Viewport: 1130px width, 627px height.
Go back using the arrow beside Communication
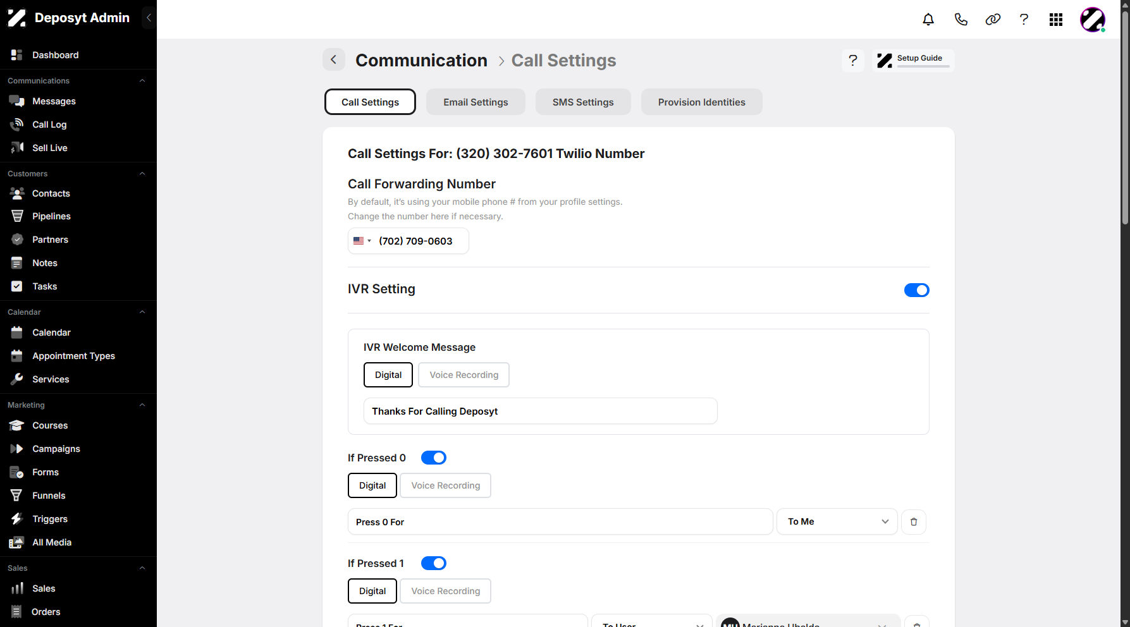pos(334,60)
